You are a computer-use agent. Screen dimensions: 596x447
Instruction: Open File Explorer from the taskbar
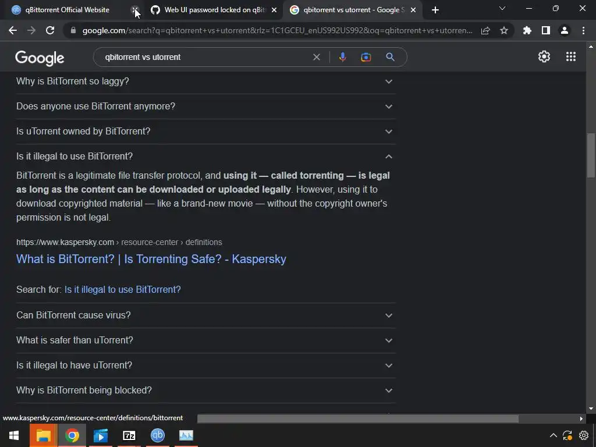[x=43, y=435]
